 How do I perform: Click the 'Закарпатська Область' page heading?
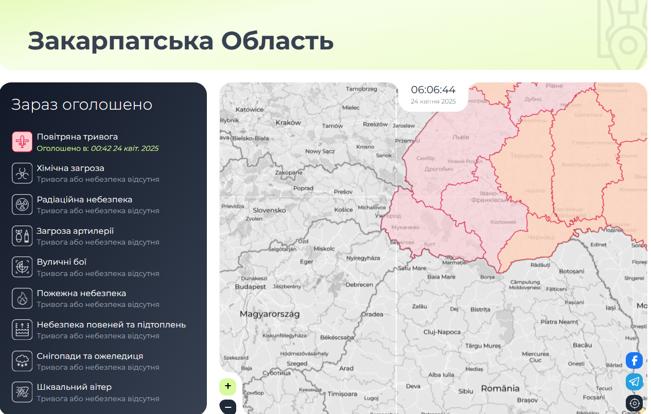[x=181, y=41]
